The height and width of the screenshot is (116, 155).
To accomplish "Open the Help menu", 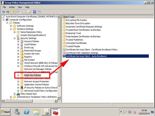I will (27, 7).
